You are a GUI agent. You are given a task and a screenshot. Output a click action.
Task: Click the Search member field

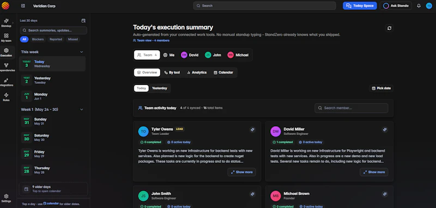click(351, 108)
